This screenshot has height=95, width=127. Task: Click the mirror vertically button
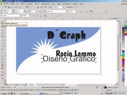pyautogui.click(x=44, y=11)
